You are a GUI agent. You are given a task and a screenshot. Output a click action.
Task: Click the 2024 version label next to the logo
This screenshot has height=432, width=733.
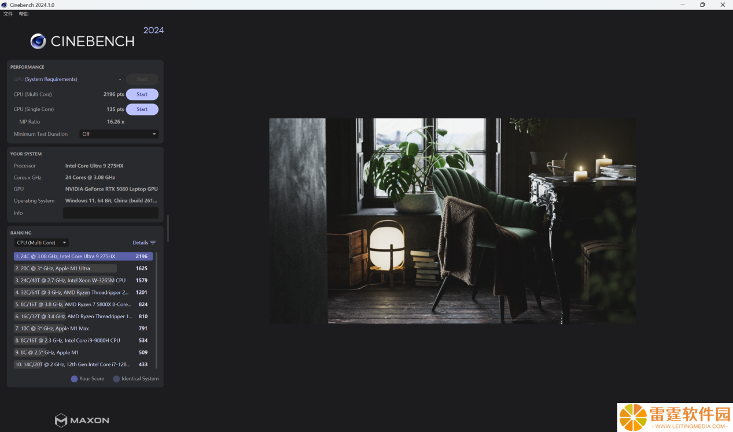point(154,30)
